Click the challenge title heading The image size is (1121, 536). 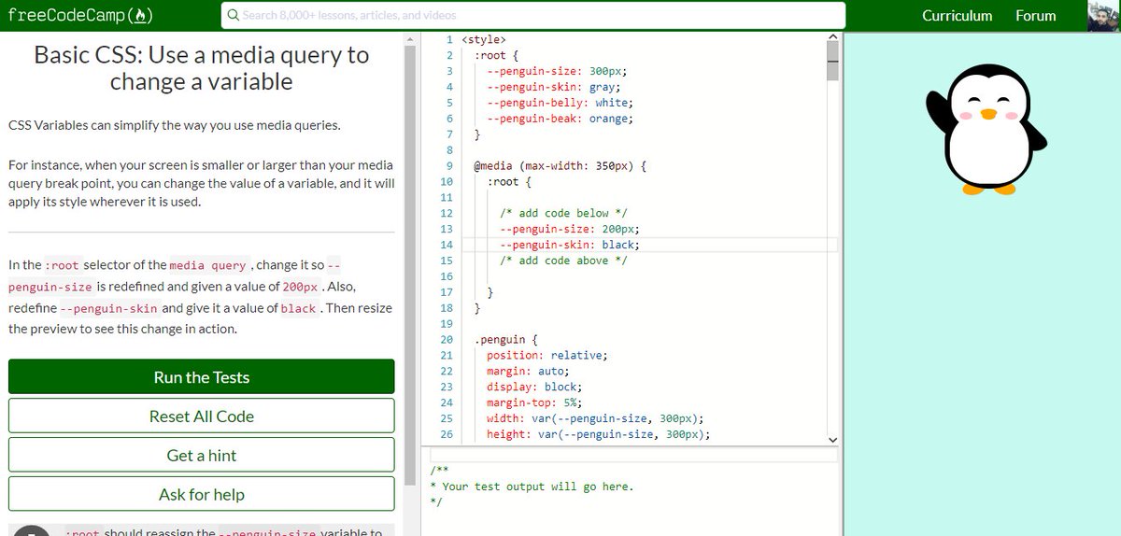pos(202,68)
